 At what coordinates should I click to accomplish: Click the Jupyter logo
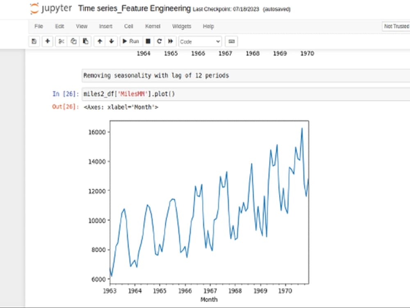[51, 8]
